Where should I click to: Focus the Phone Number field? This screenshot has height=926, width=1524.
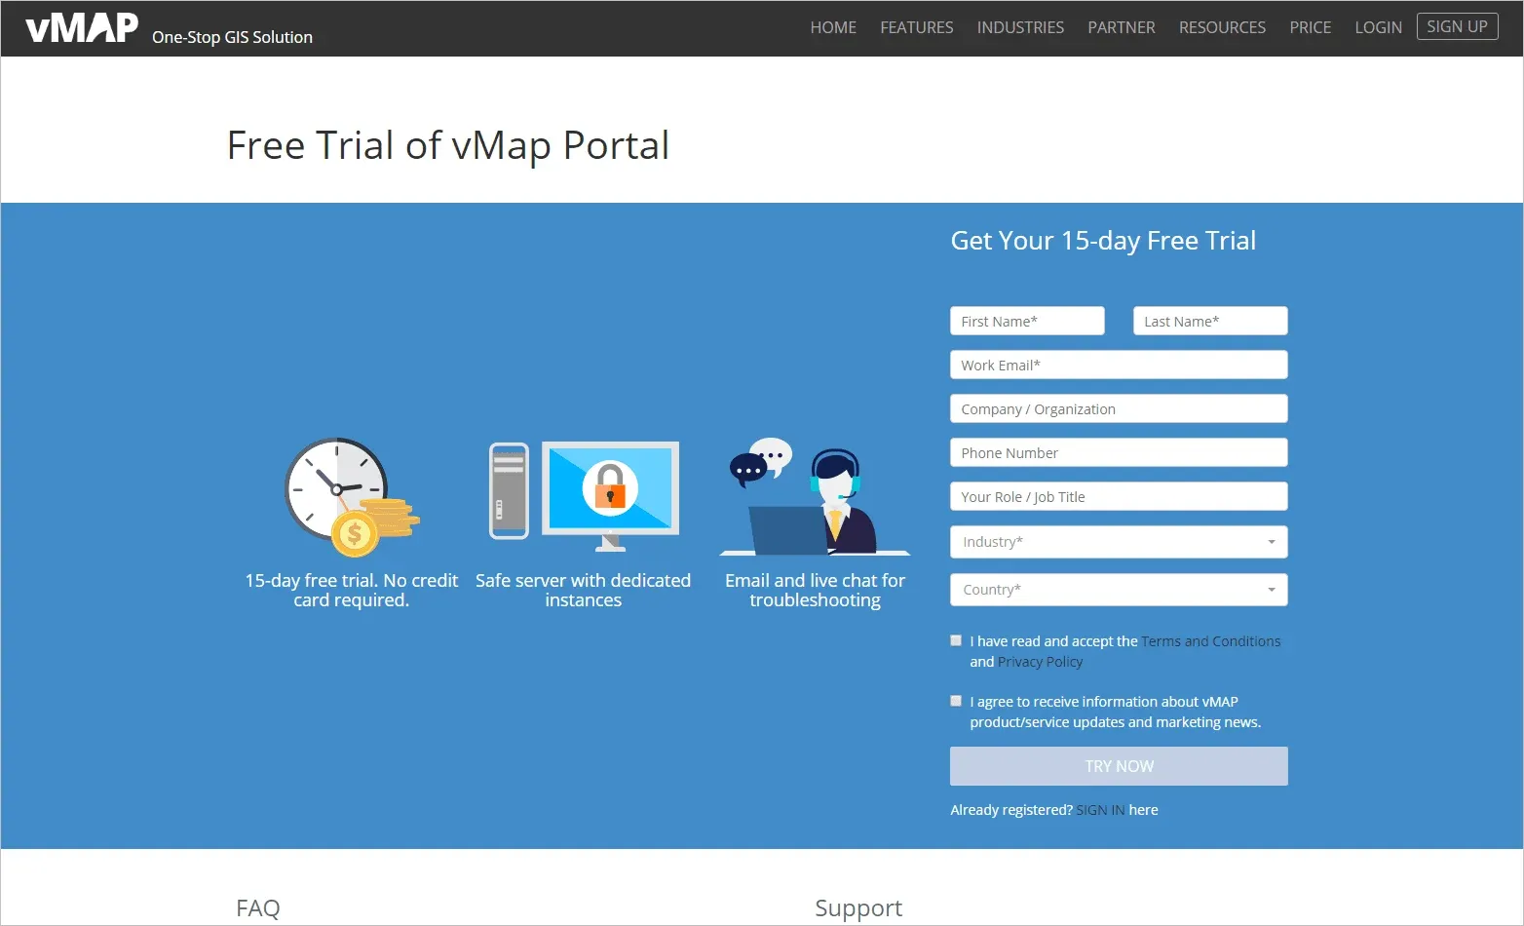(1119, 452)
